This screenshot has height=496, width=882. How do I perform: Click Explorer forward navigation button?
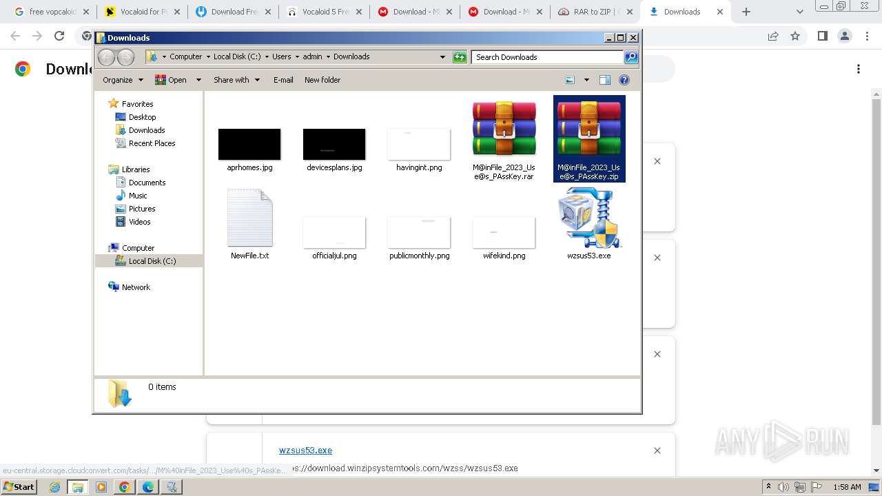[x=125, y=57]
